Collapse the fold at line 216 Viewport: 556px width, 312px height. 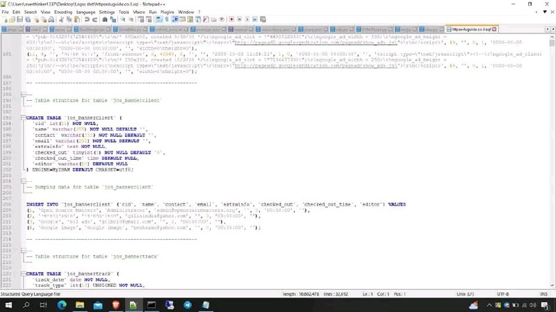24,250
